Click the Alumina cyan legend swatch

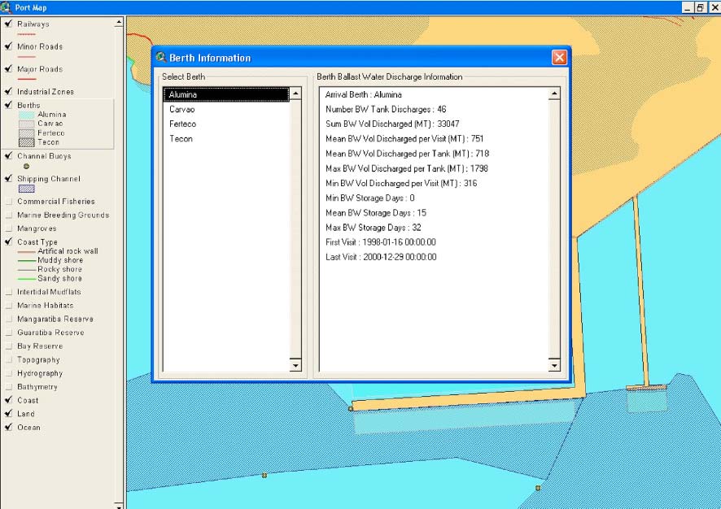26,115
